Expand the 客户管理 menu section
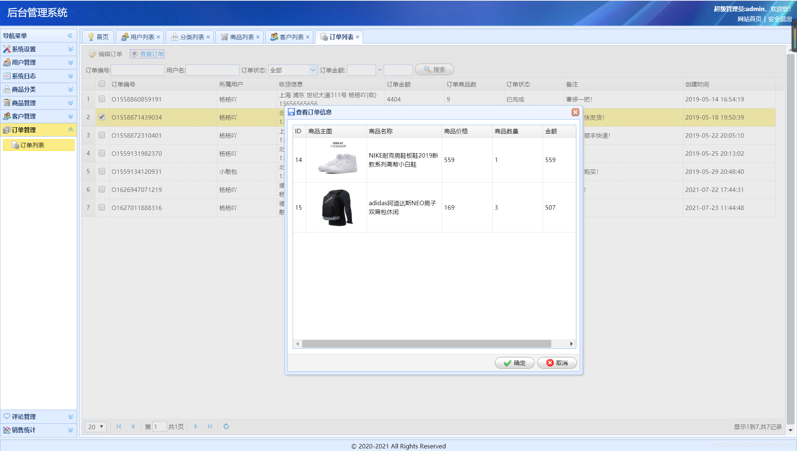Image resolution: width=797 pixels, height=451 pixels. pos(70,116)
